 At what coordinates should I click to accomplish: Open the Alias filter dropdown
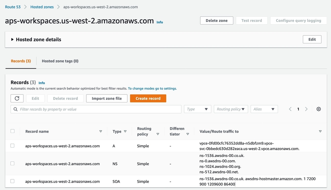click(264, 109)
